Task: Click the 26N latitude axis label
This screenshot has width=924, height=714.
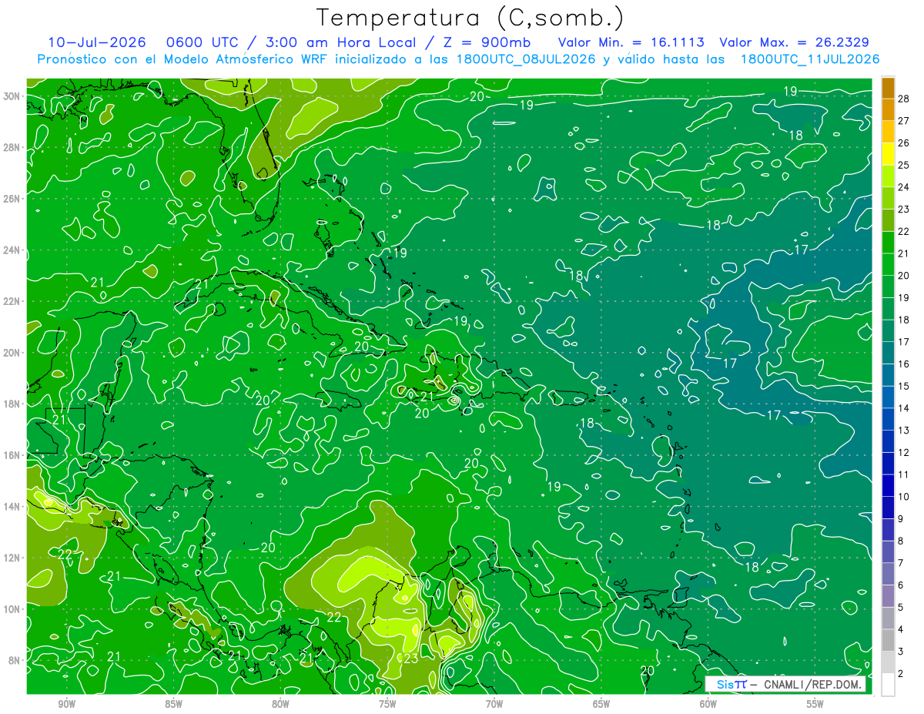Action: tap(12, 199)
